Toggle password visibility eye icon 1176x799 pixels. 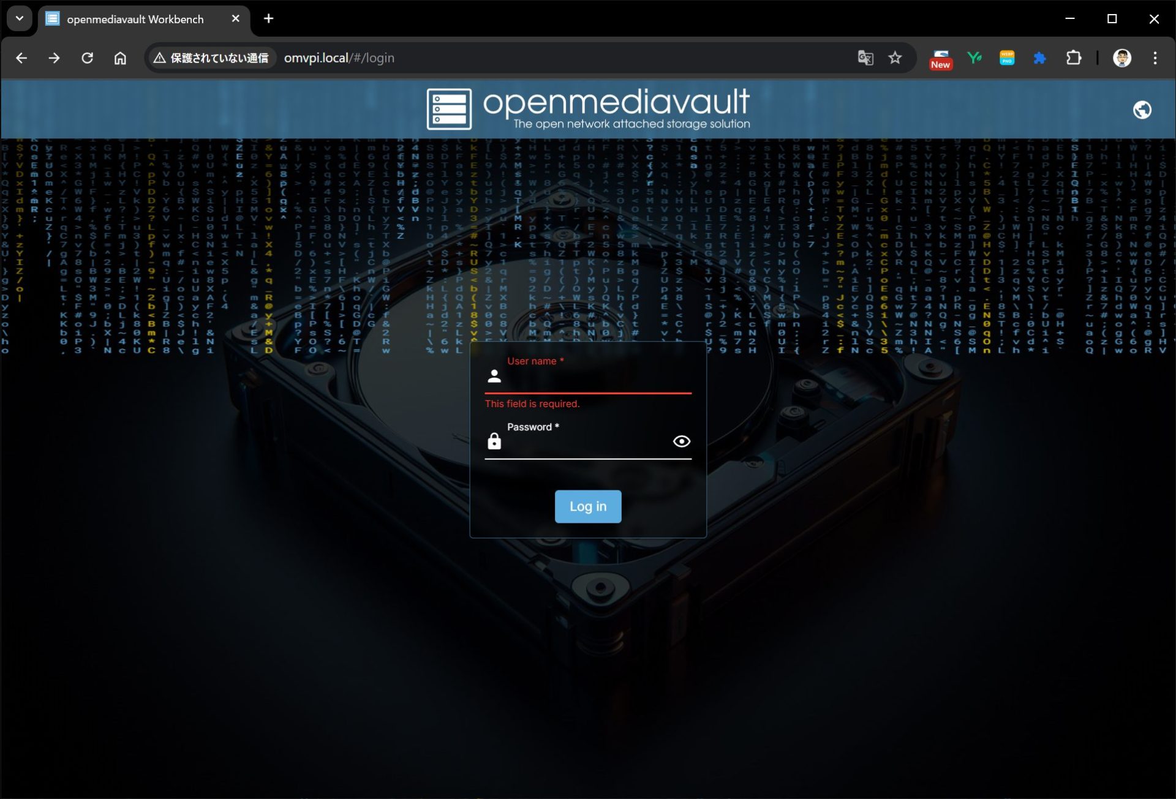681,441
